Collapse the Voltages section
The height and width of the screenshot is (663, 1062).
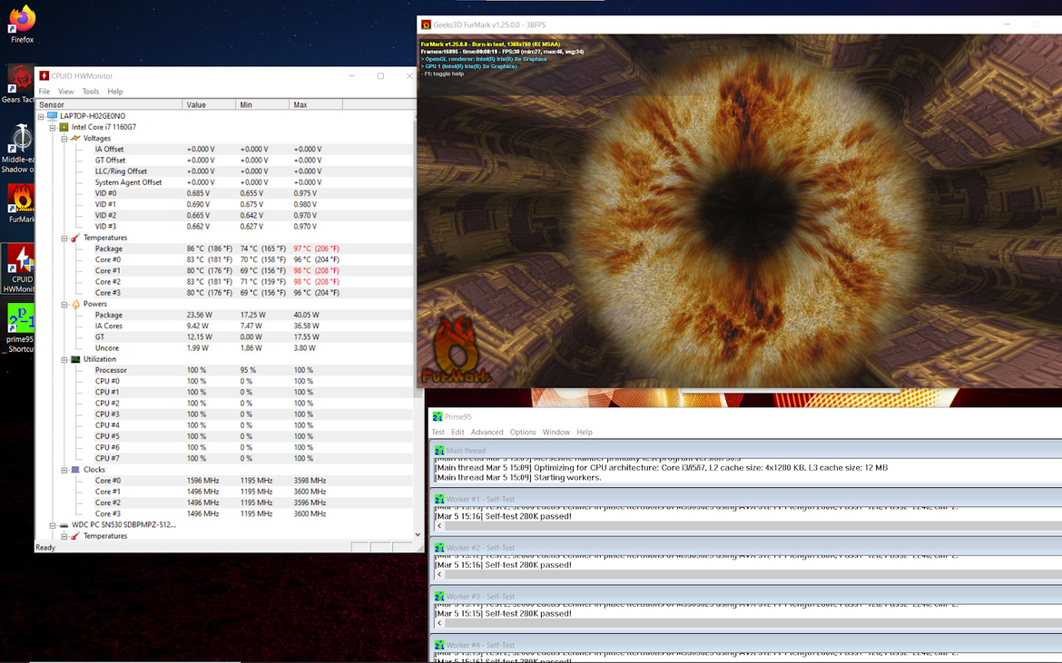pos(64,139)
